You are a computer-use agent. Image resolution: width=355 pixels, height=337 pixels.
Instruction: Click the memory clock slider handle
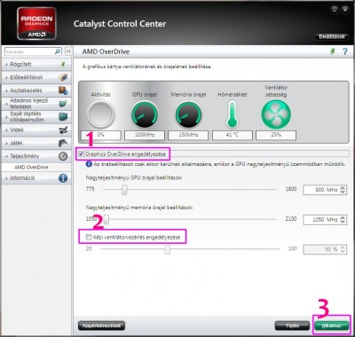(106, 219)
